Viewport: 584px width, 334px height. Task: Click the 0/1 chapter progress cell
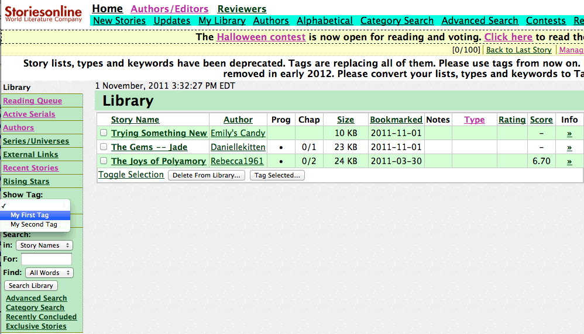(x=309, y=147)
